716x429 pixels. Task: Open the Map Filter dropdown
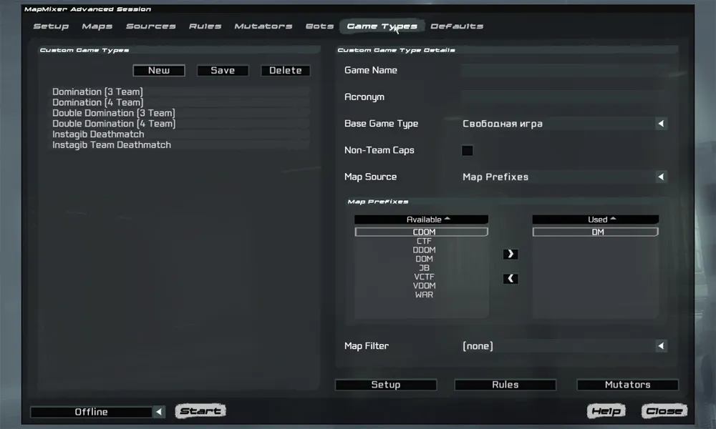click(662, 346)
